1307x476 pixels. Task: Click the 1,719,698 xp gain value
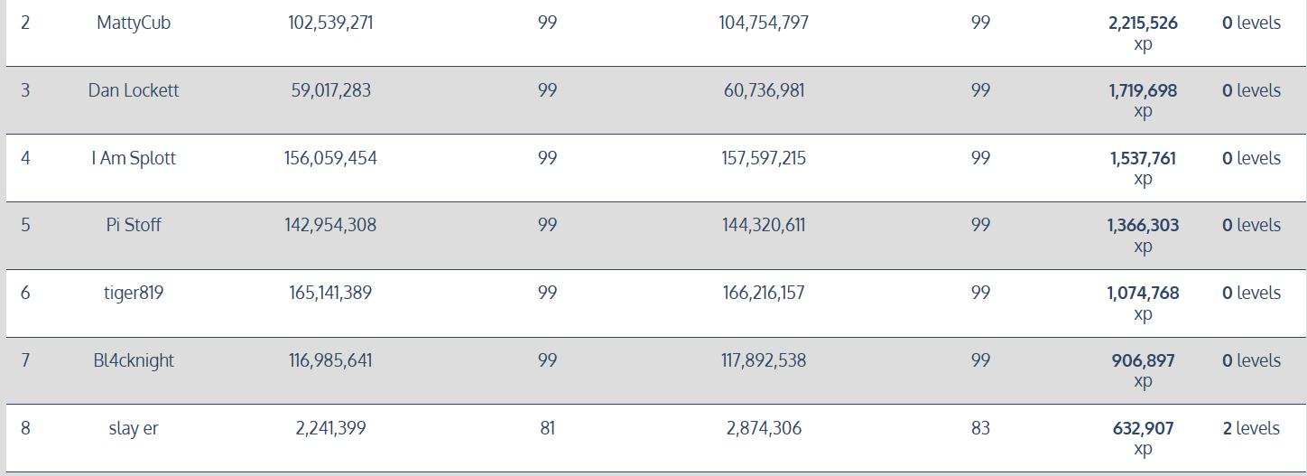pos(1143,100)
